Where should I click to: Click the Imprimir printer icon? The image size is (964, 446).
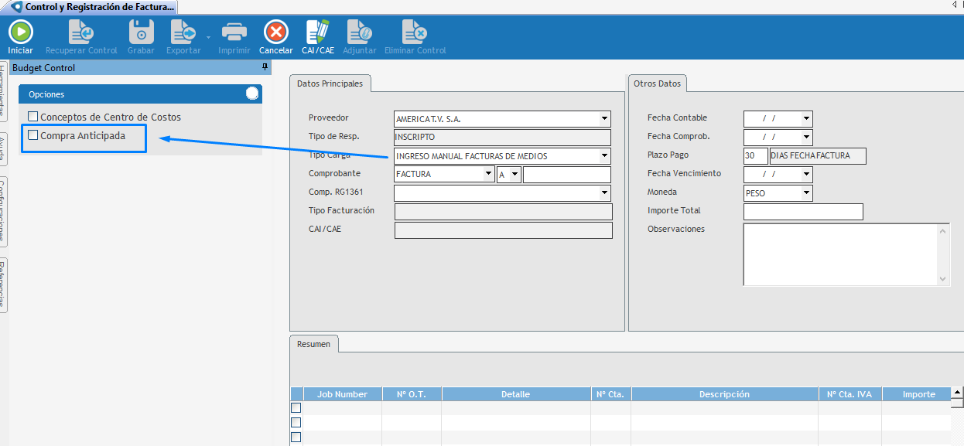[x=234, y=32]
